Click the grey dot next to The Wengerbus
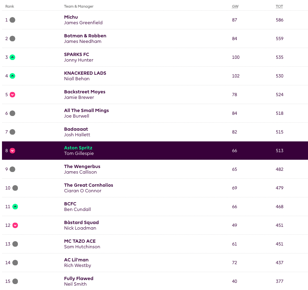 click(x=12, y=169)
